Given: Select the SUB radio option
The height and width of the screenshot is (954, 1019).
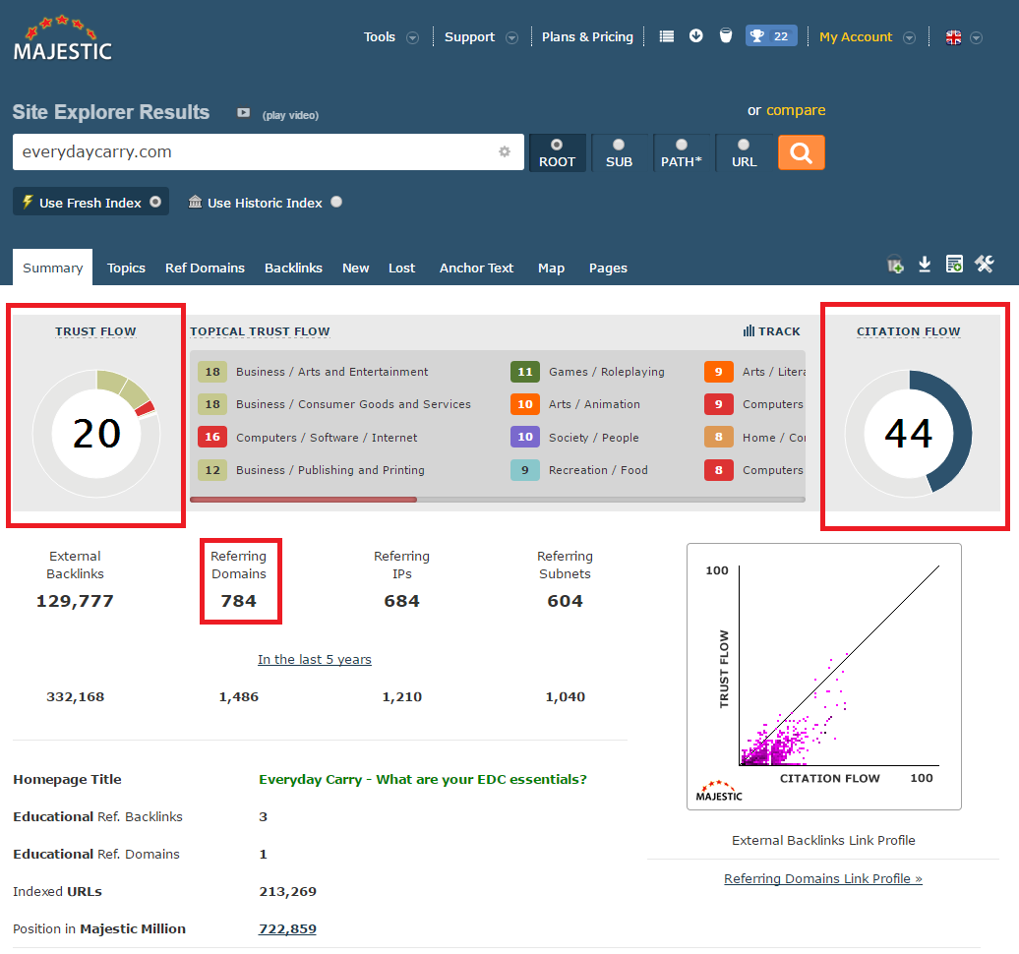Looking at the screenshot, I should (619, 152).
